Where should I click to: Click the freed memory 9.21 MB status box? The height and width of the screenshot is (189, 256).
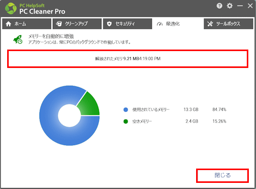(127, 59)
